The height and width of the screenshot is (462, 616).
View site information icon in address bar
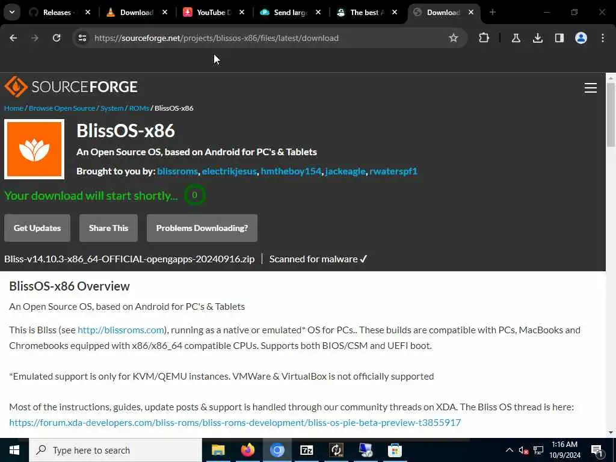(x=82, y=38)
